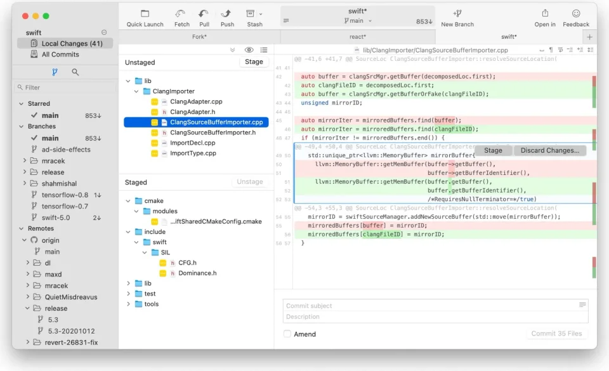This screenshot has width=609, height=371.
Task: Click the yellow status badge of ClangAdapter.cpp
Action: [155, 101]
